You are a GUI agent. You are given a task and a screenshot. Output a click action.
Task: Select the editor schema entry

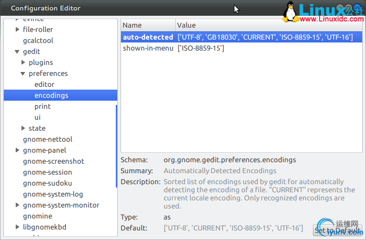click(44, 84)
